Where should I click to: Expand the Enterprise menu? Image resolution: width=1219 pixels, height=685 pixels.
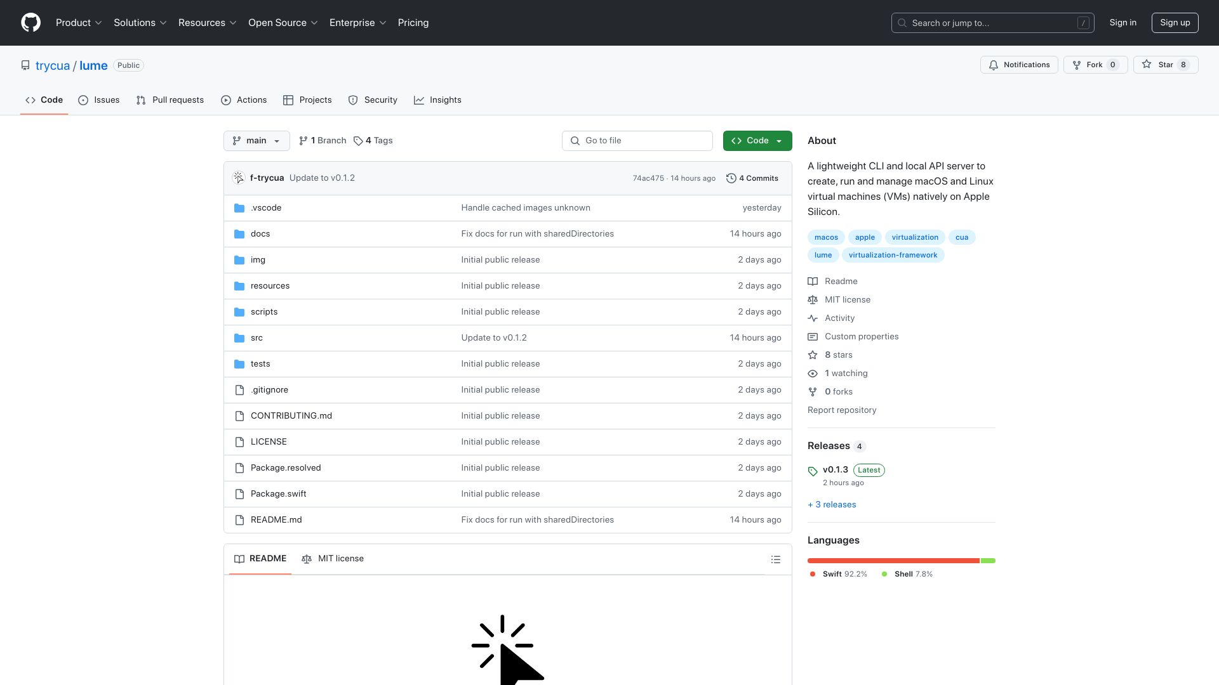(x=358, y=23)
